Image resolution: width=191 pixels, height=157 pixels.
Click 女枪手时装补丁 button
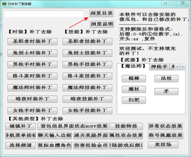(32, 111)
